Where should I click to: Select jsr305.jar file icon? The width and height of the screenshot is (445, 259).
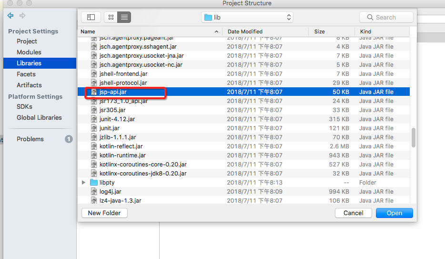94,110
